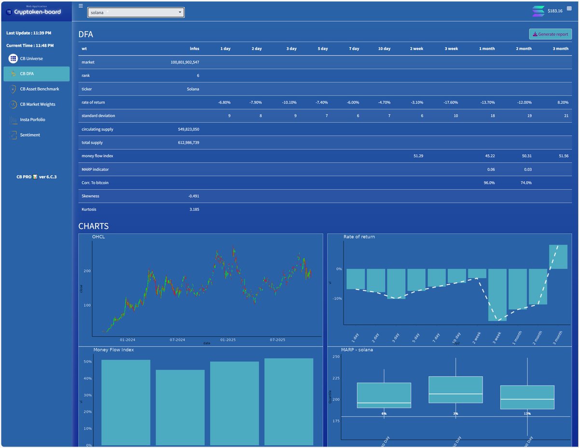Click the Sentiment sidebar icon
This screenshot has width=579, height=448.
(13, 135)
